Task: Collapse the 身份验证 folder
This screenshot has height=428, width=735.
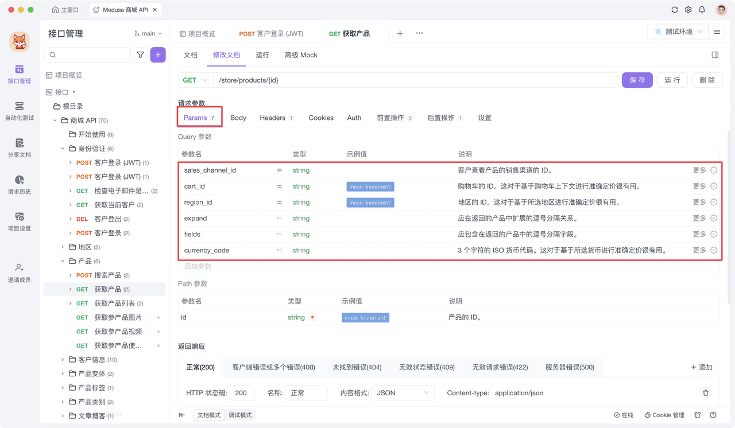Action: 63,149
